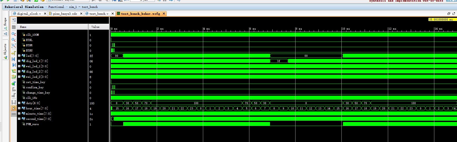Close the pins_basys3.xdc tab
The height and width of the screenshot is (142, 457).
click(x=81, y=14)
